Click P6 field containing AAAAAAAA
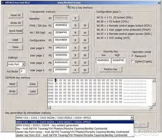Viewport: 162px width, 140px height. [x=61, y=62]
